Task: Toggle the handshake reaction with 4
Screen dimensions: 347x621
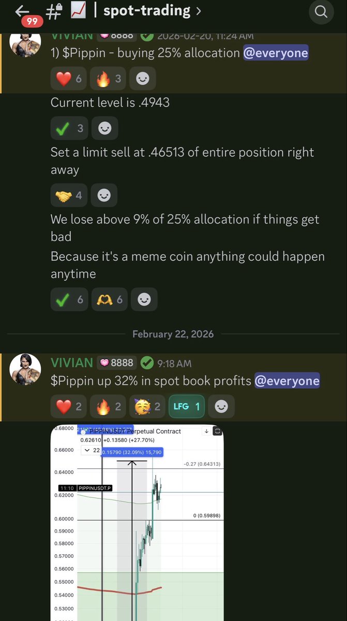Action: 69,195
